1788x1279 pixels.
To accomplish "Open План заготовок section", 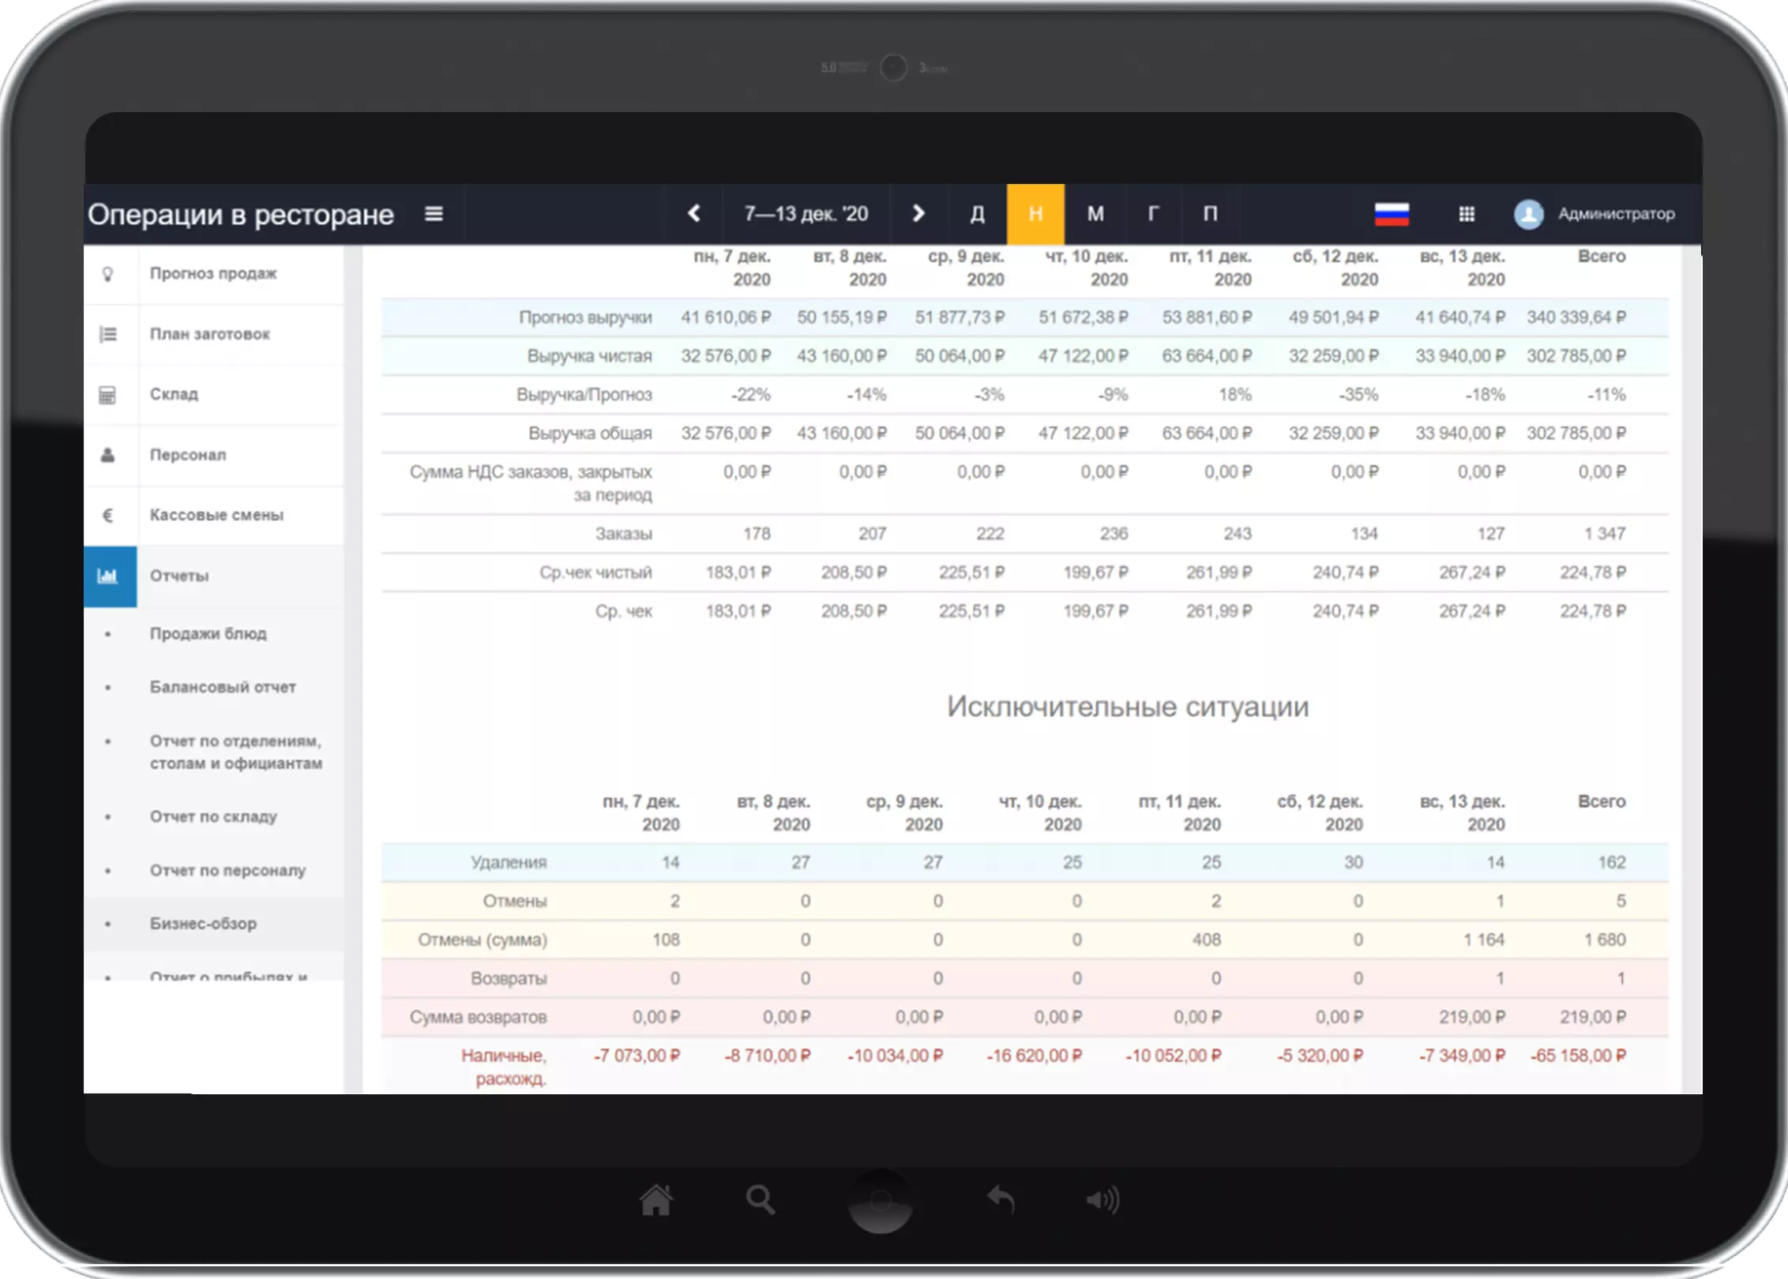I will tap(210, 334).
